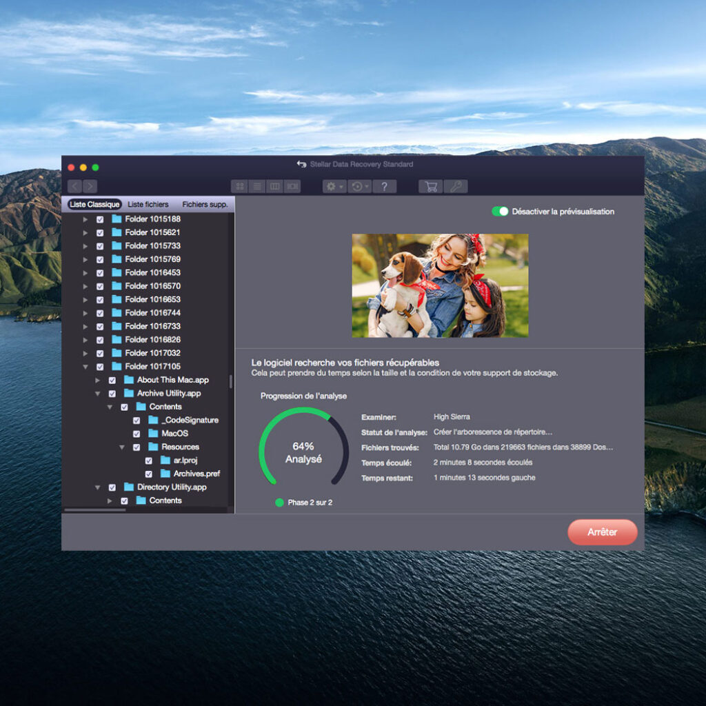This screenshot has height=706, width=706.
Task: Switch to Liste fichiers tab
Action: 148,204
